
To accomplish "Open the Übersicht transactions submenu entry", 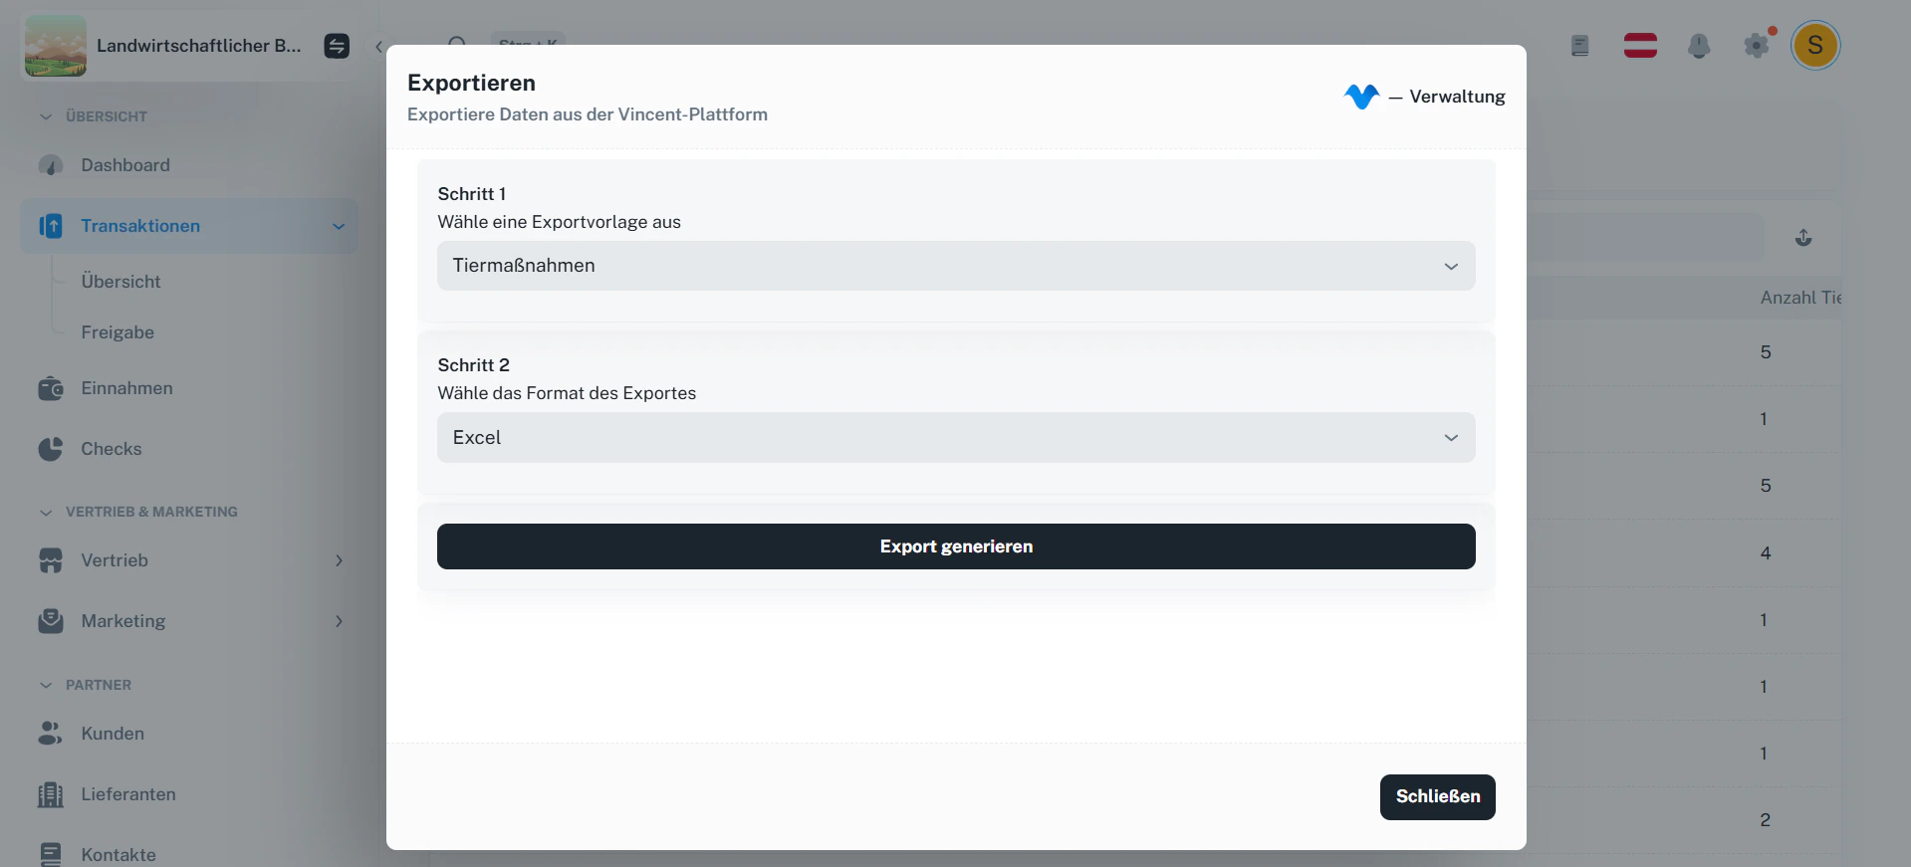I will (x=120, y=282).
